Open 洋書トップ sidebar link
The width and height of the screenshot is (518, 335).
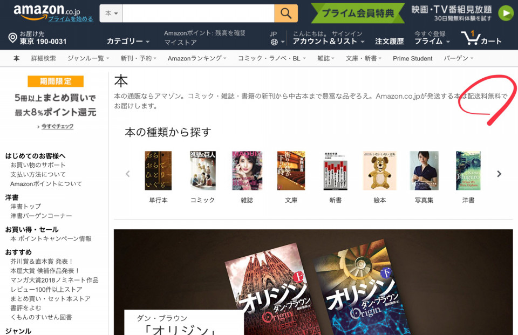pyautogui.click(x=26, y=207)
